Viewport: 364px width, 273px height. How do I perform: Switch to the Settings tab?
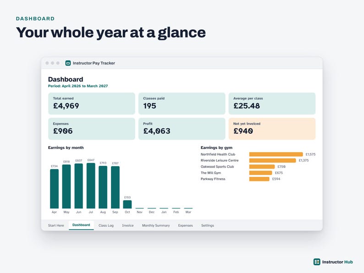208,225
